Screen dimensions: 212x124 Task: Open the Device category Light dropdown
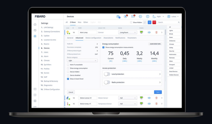pyautogui.click(x=82, y=60)
